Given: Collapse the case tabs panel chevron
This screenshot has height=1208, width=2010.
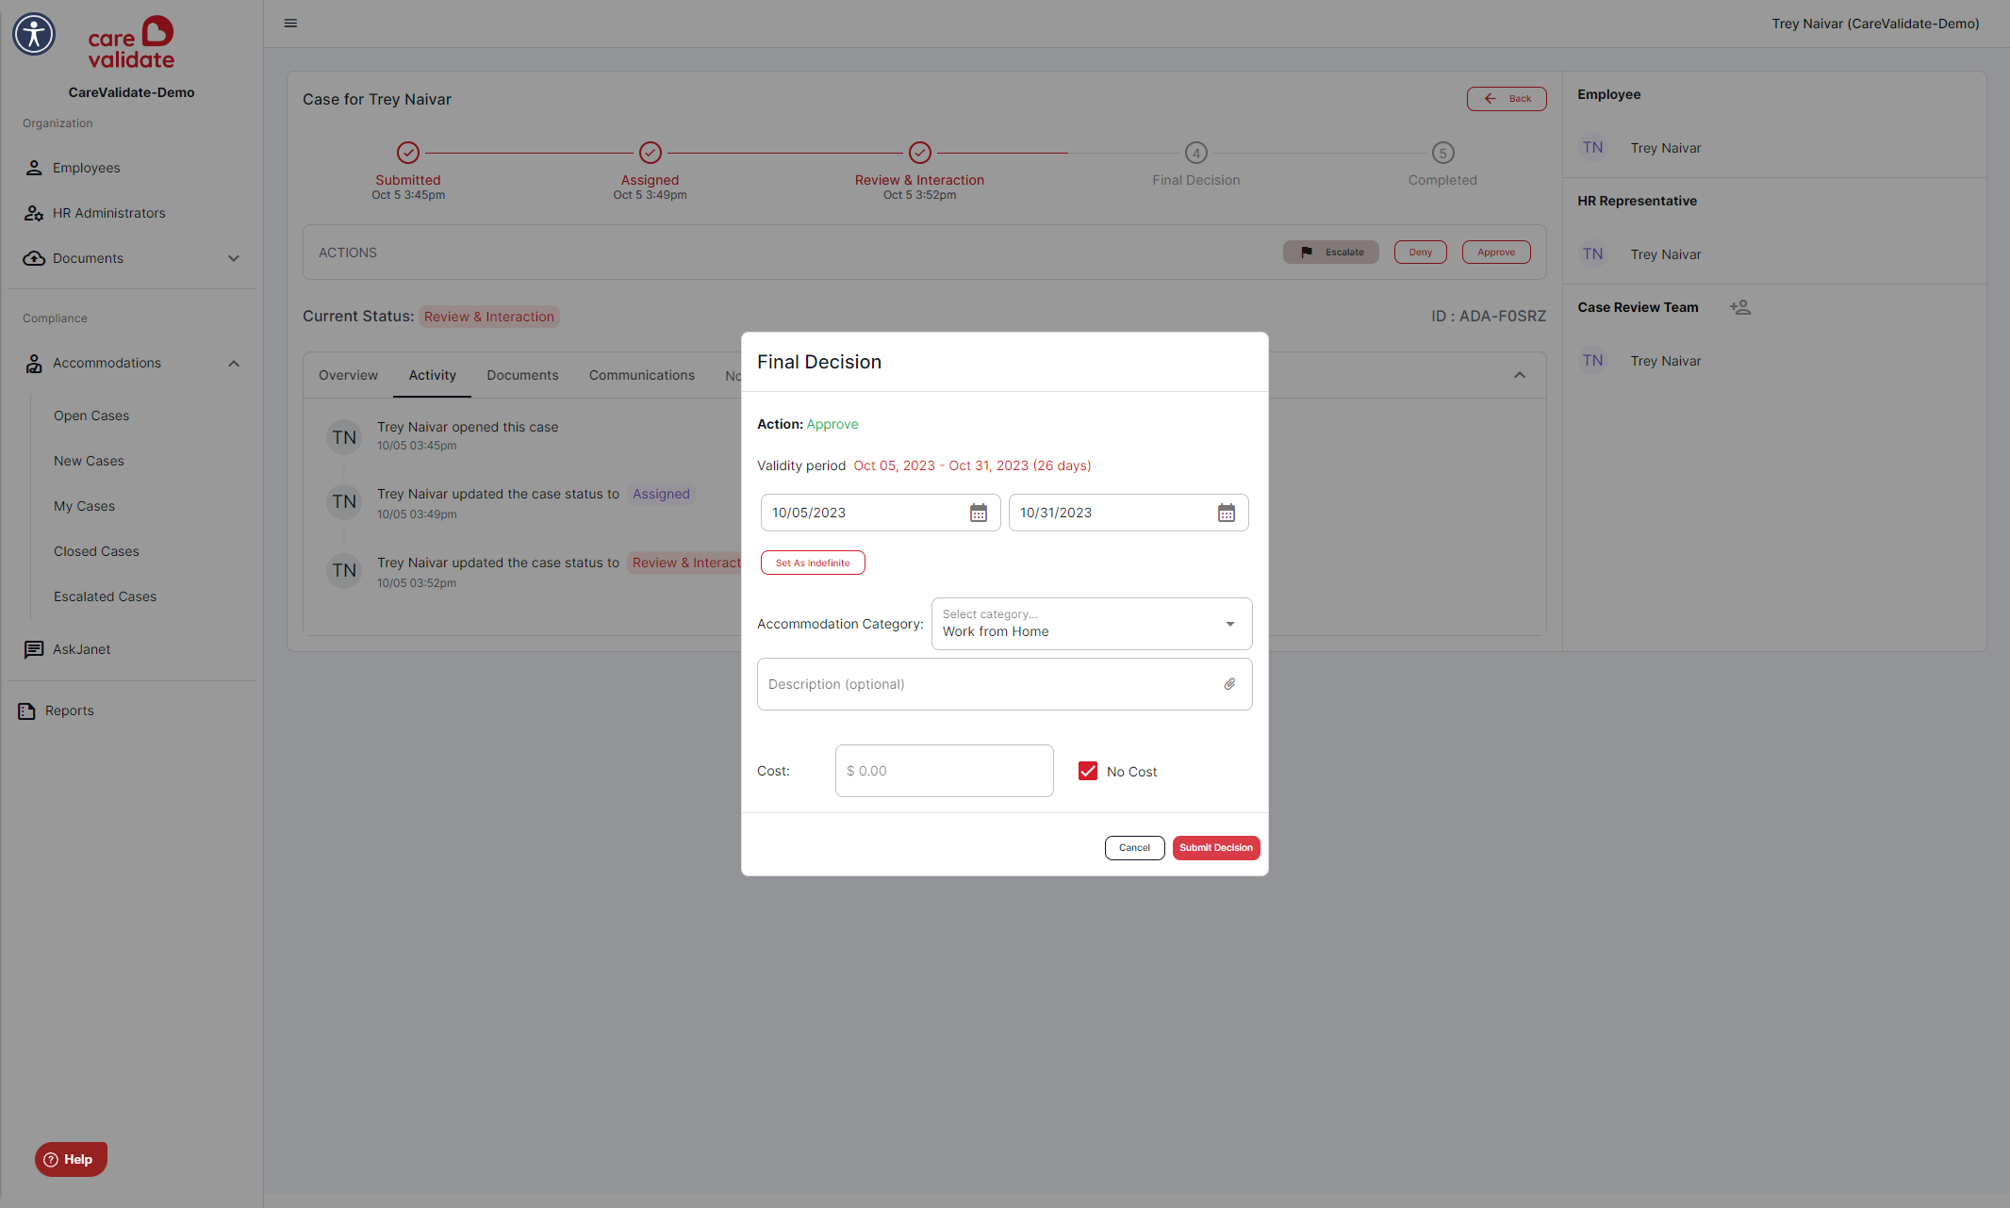Looking at the screenshot, I should tap(1520, 375).
